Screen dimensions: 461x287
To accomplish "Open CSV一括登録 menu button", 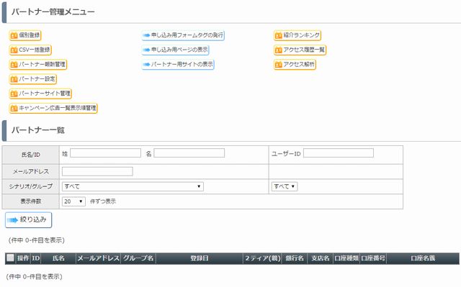I will pos(30,50).
